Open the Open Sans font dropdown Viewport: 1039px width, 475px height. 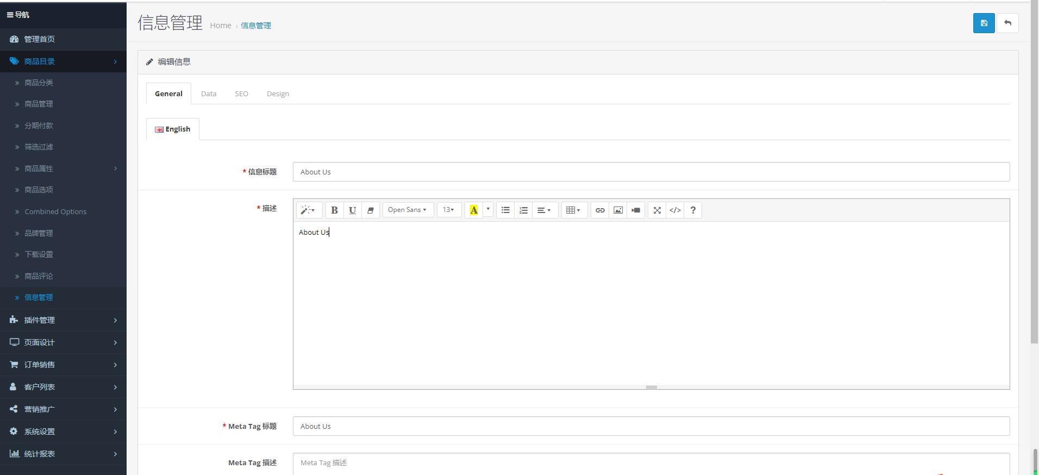click(x=408, y=210)
